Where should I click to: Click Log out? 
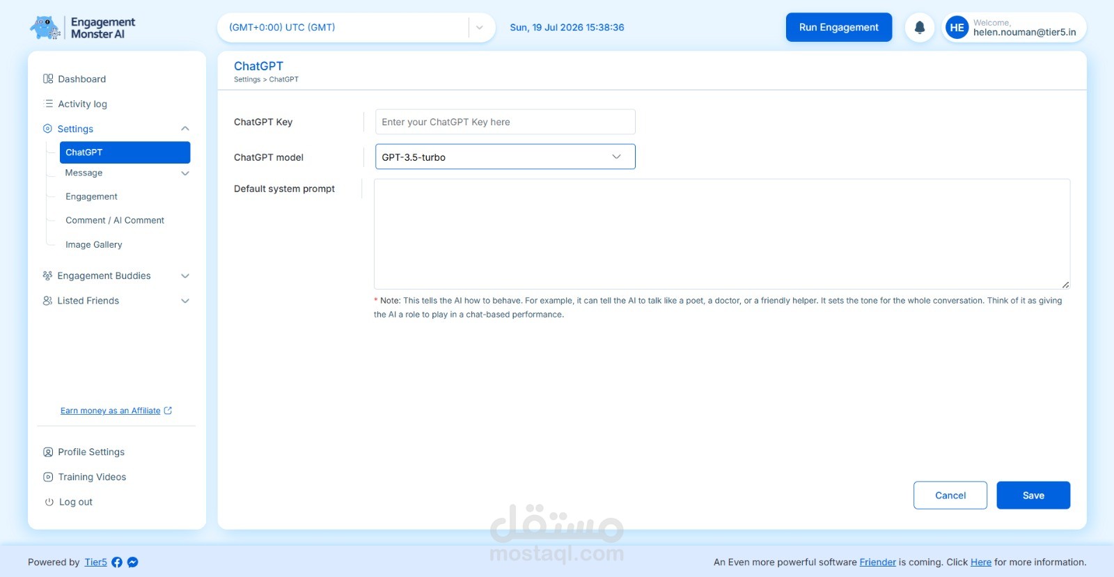click(75, 502)
